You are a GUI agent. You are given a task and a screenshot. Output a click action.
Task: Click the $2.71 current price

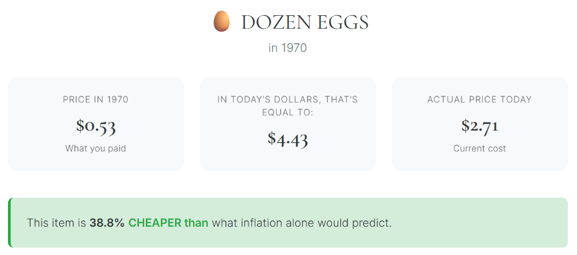coord(480,126)
